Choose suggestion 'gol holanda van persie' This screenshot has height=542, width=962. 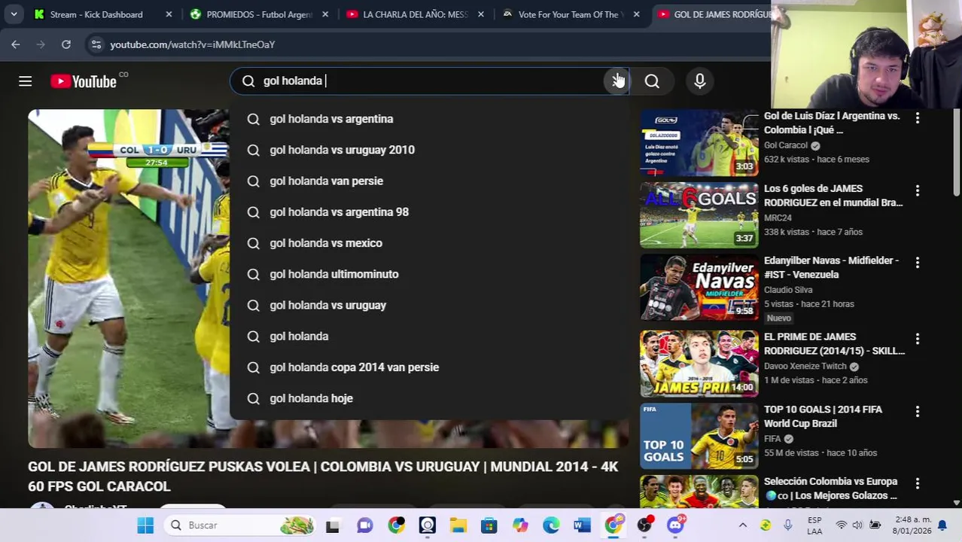(429, 181)
